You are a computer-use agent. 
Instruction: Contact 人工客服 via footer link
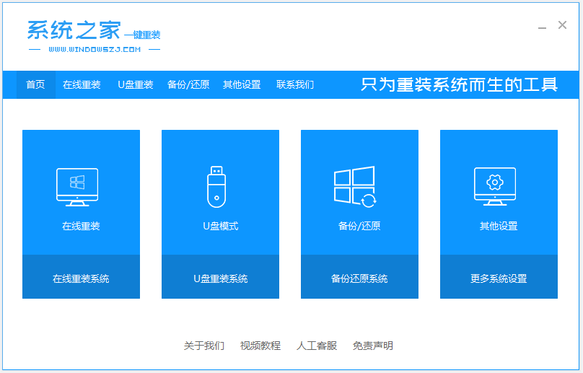pos(317,346)
